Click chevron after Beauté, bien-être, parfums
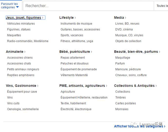This screenshot has width=168, height=132. tap(160, 52)
